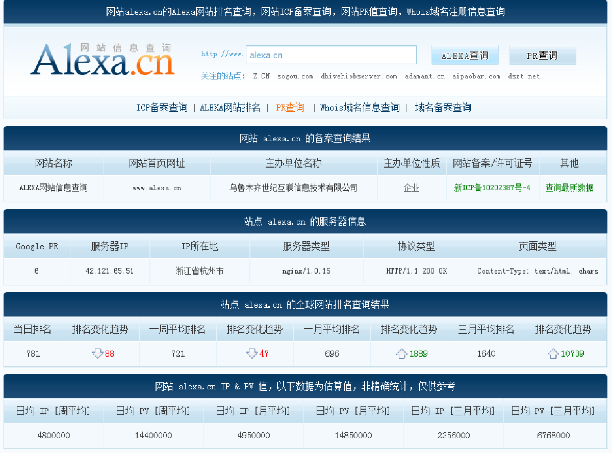This screenshot has width=612, height=453.
Task: Click the weekly PV value 14400000
Action: (154, 435)
